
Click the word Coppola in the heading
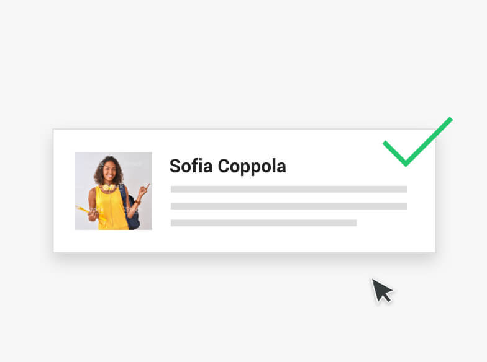click(252, 166)
